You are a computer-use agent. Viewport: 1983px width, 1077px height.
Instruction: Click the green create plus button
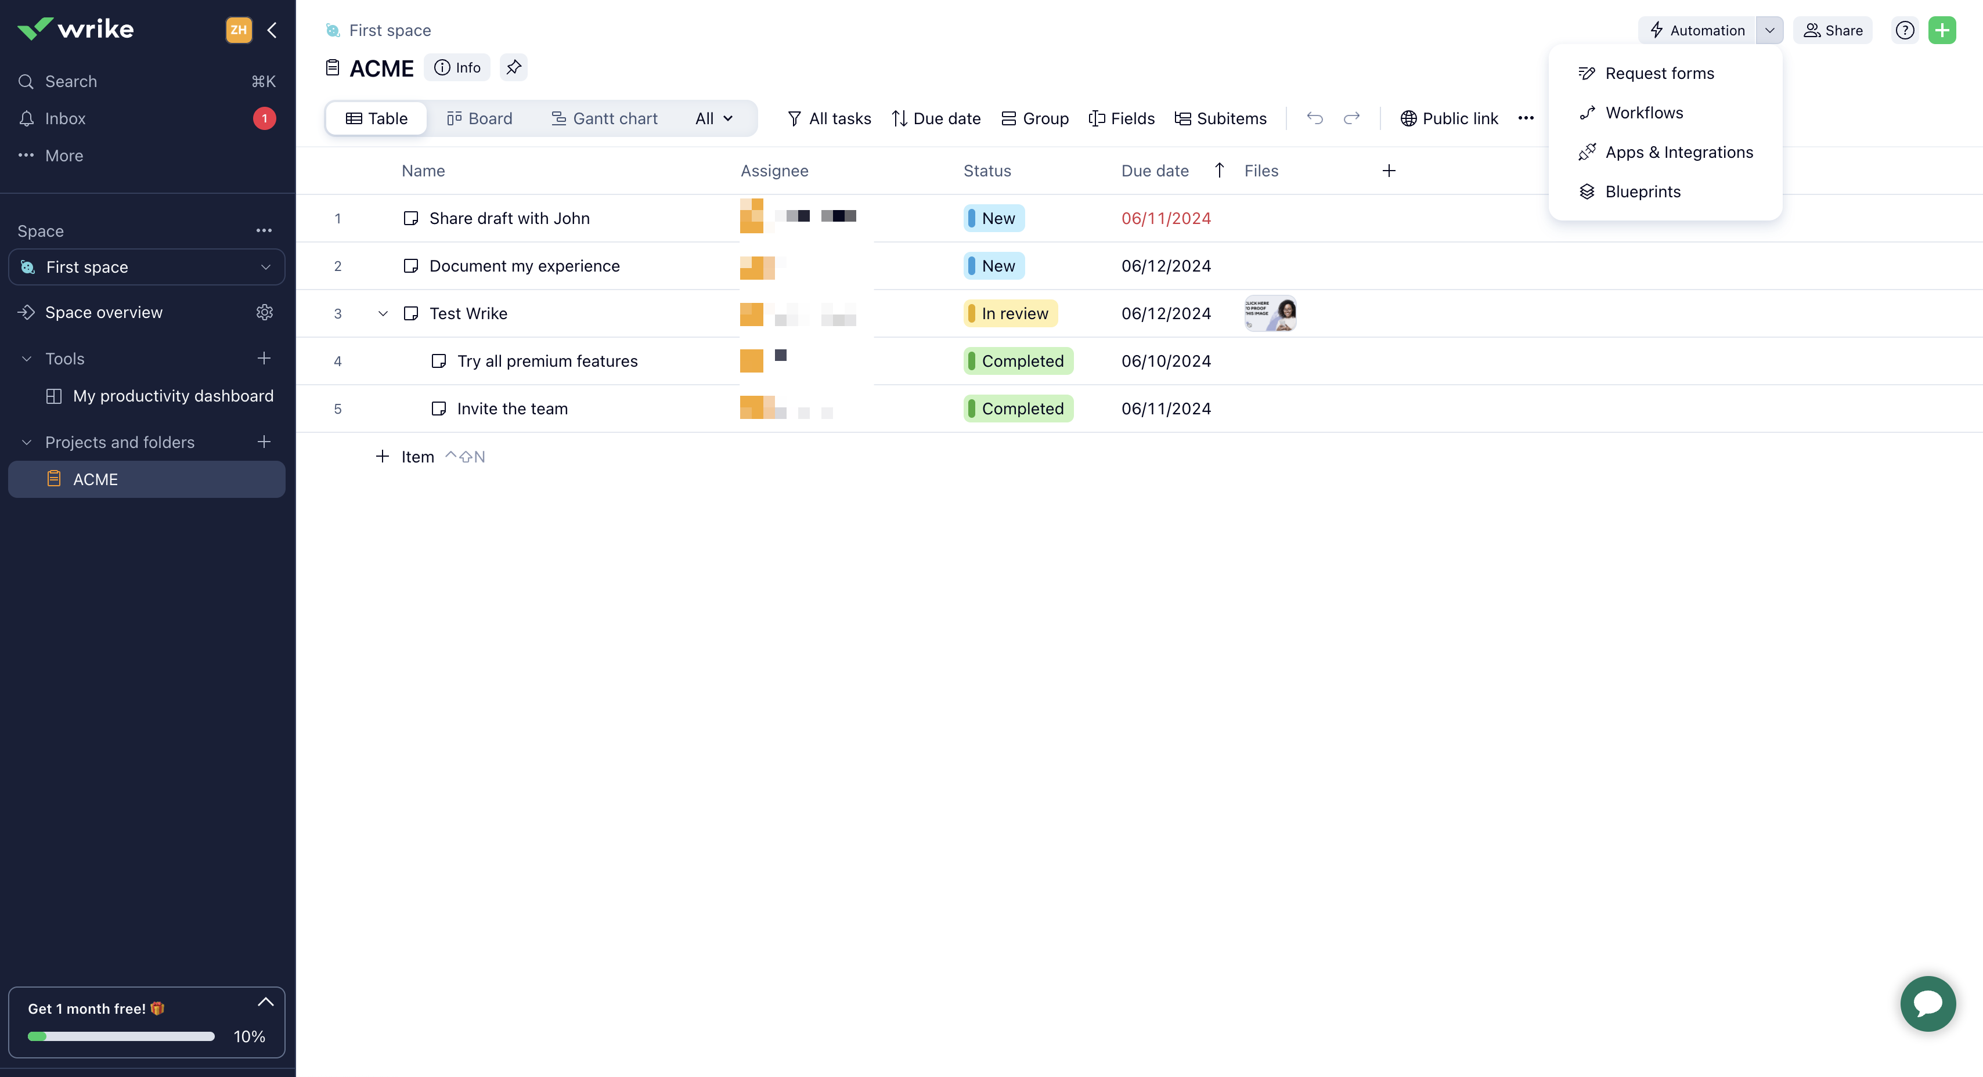(1942, 30)
